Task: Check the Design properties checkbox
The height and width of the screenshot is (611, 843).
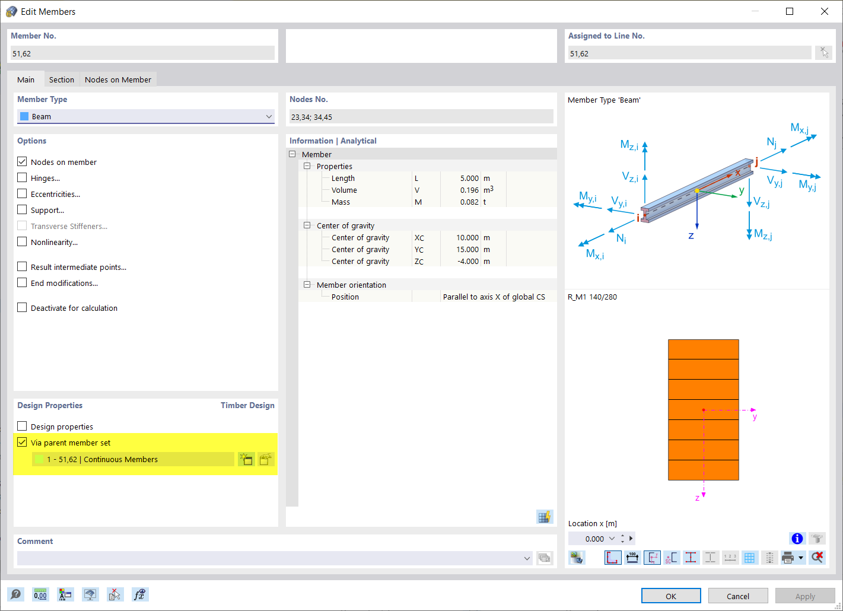Action: [x=22, y=426]
